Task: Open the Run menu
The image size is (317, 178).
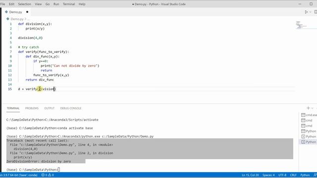Action: [56, 4]
